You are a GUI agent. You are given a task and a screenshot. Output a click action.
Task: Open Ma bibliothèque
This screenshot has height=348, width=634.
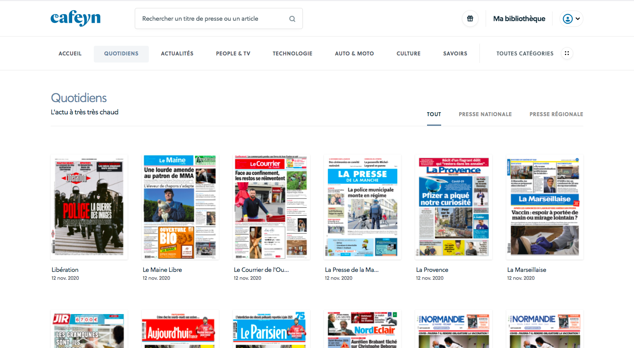[519, 18]
